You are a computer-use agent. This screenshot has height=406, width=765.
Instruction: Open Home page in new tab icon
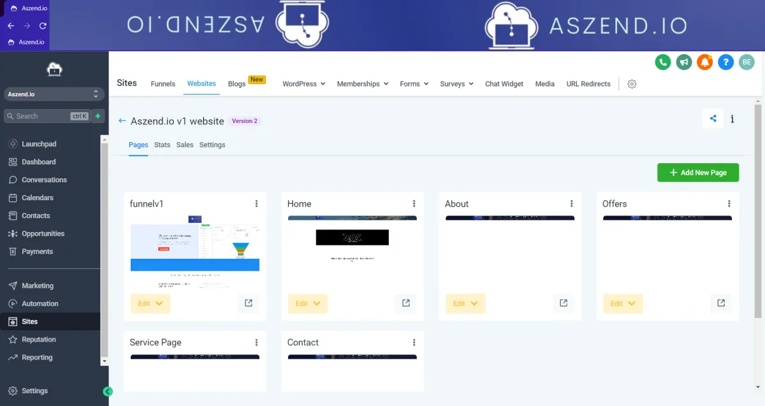(406, 303)
